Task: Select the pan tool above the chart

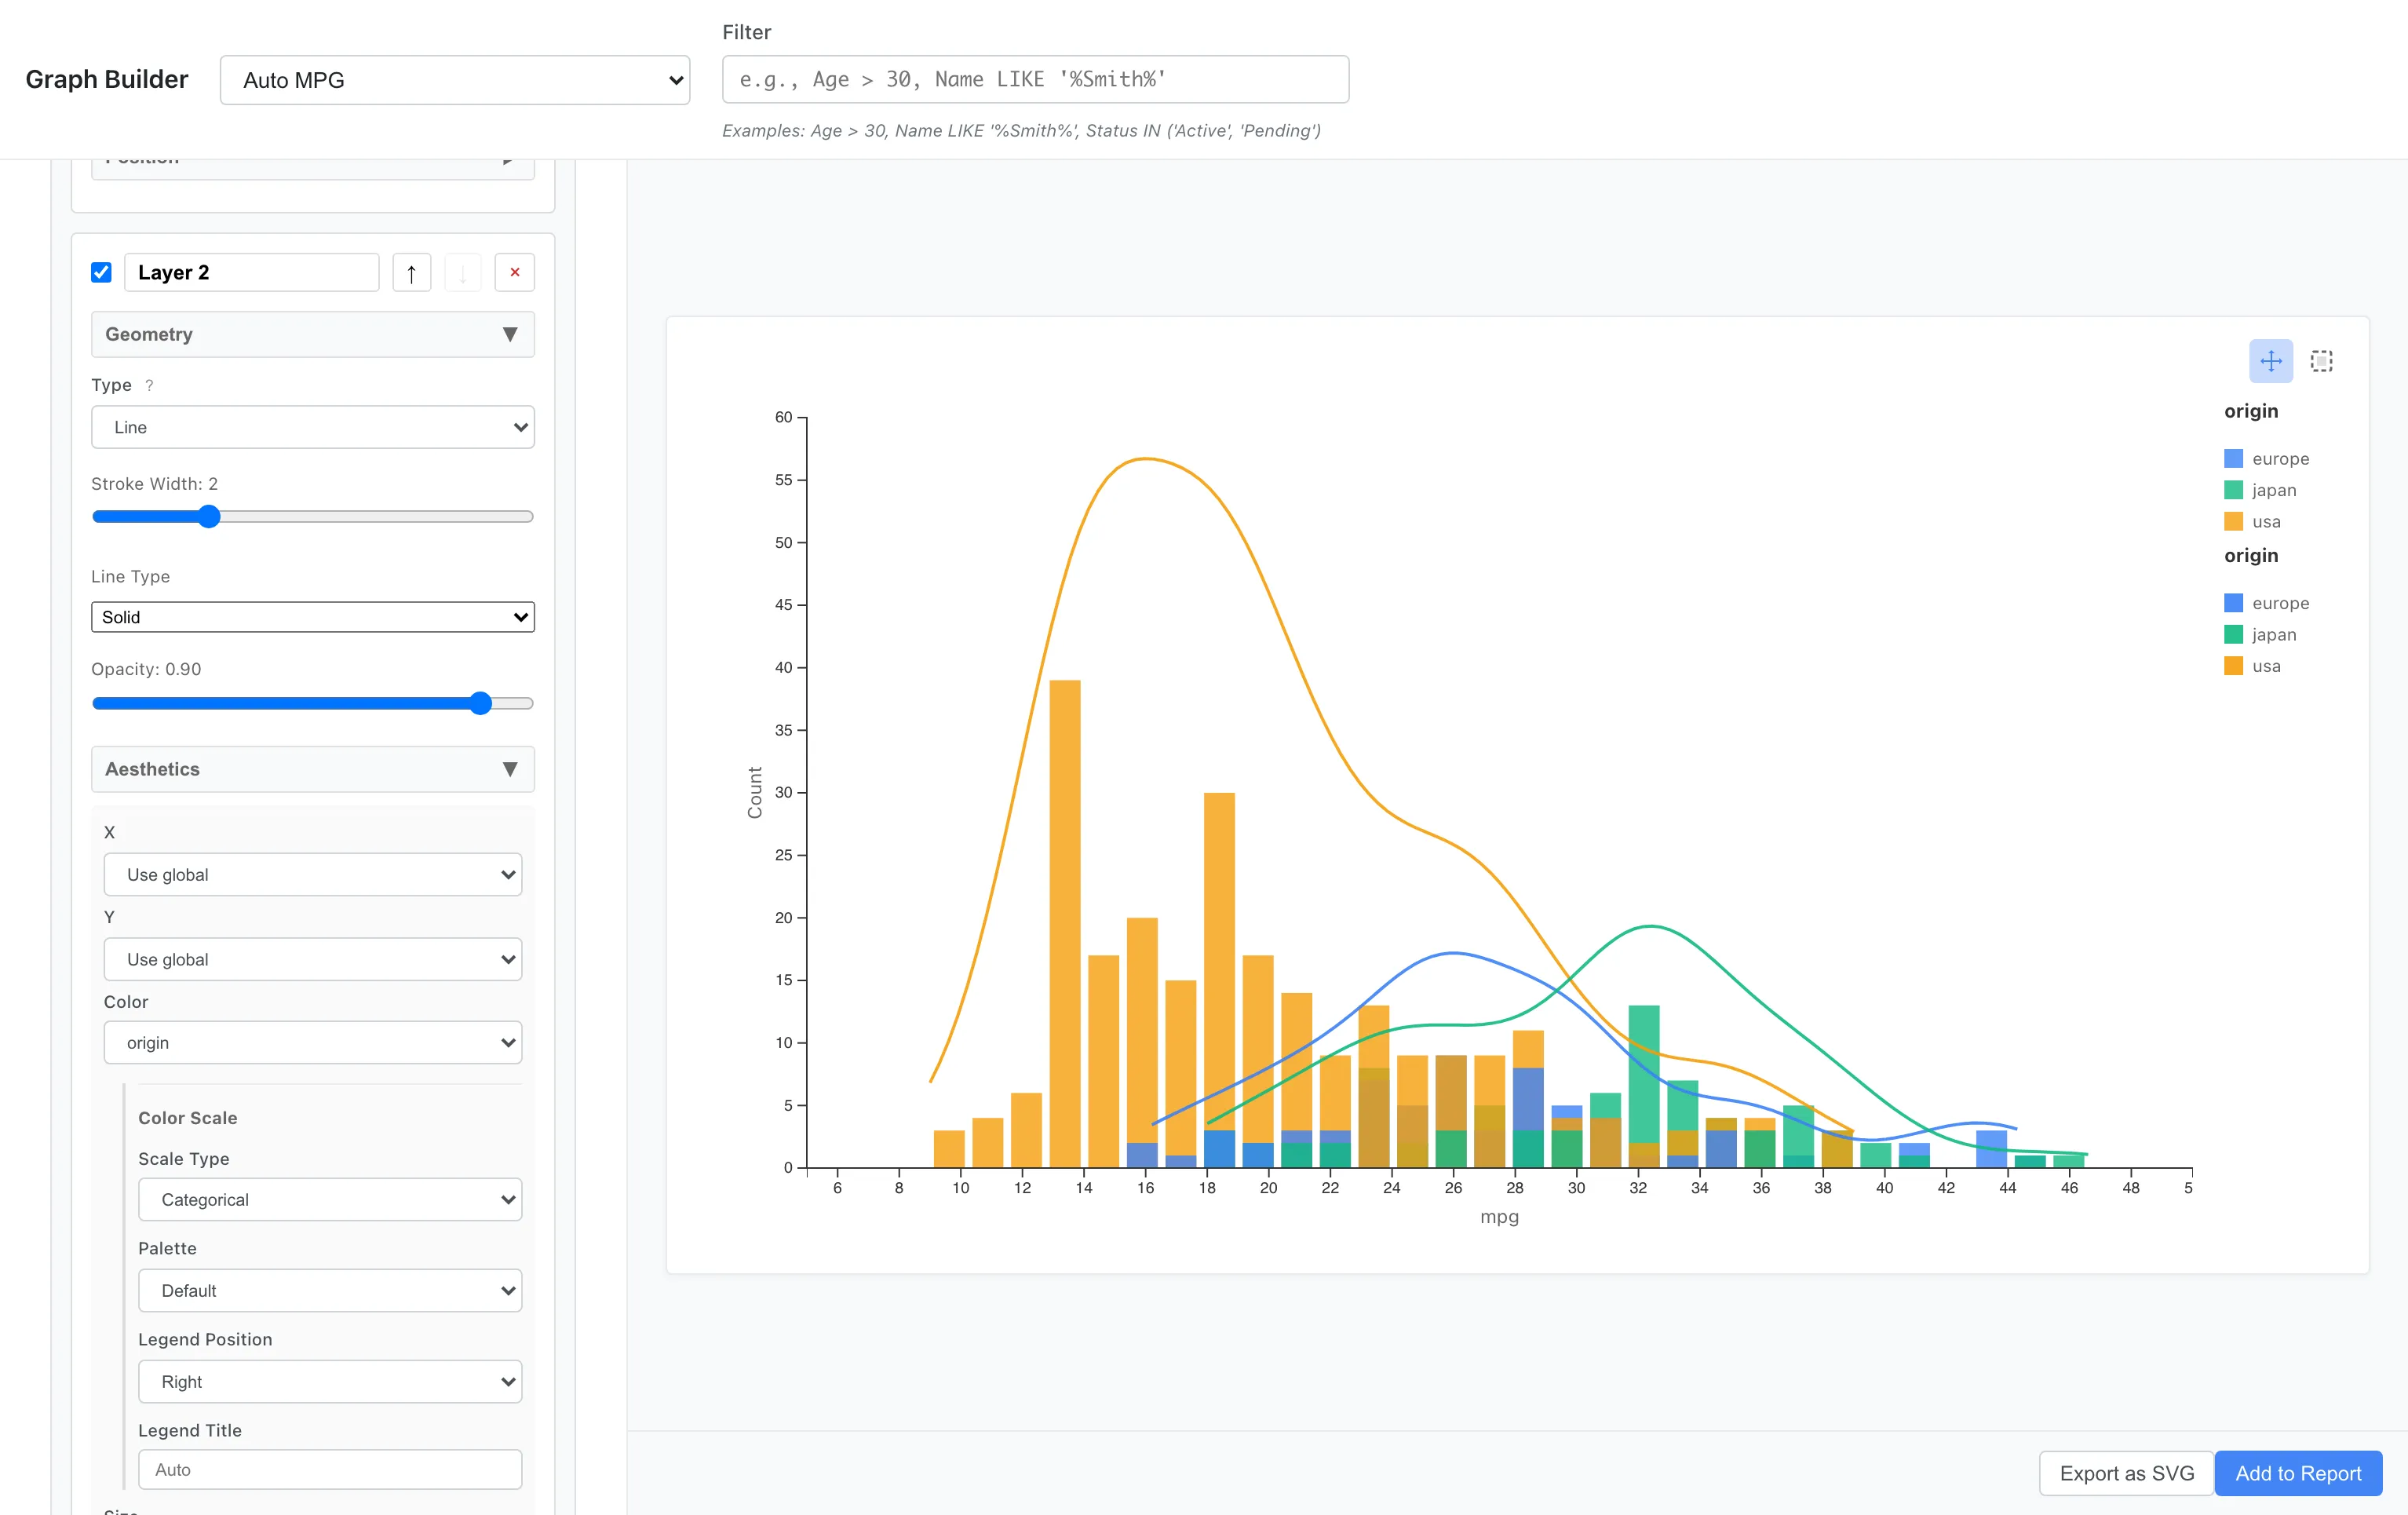Action: [x=2271, y=361]
